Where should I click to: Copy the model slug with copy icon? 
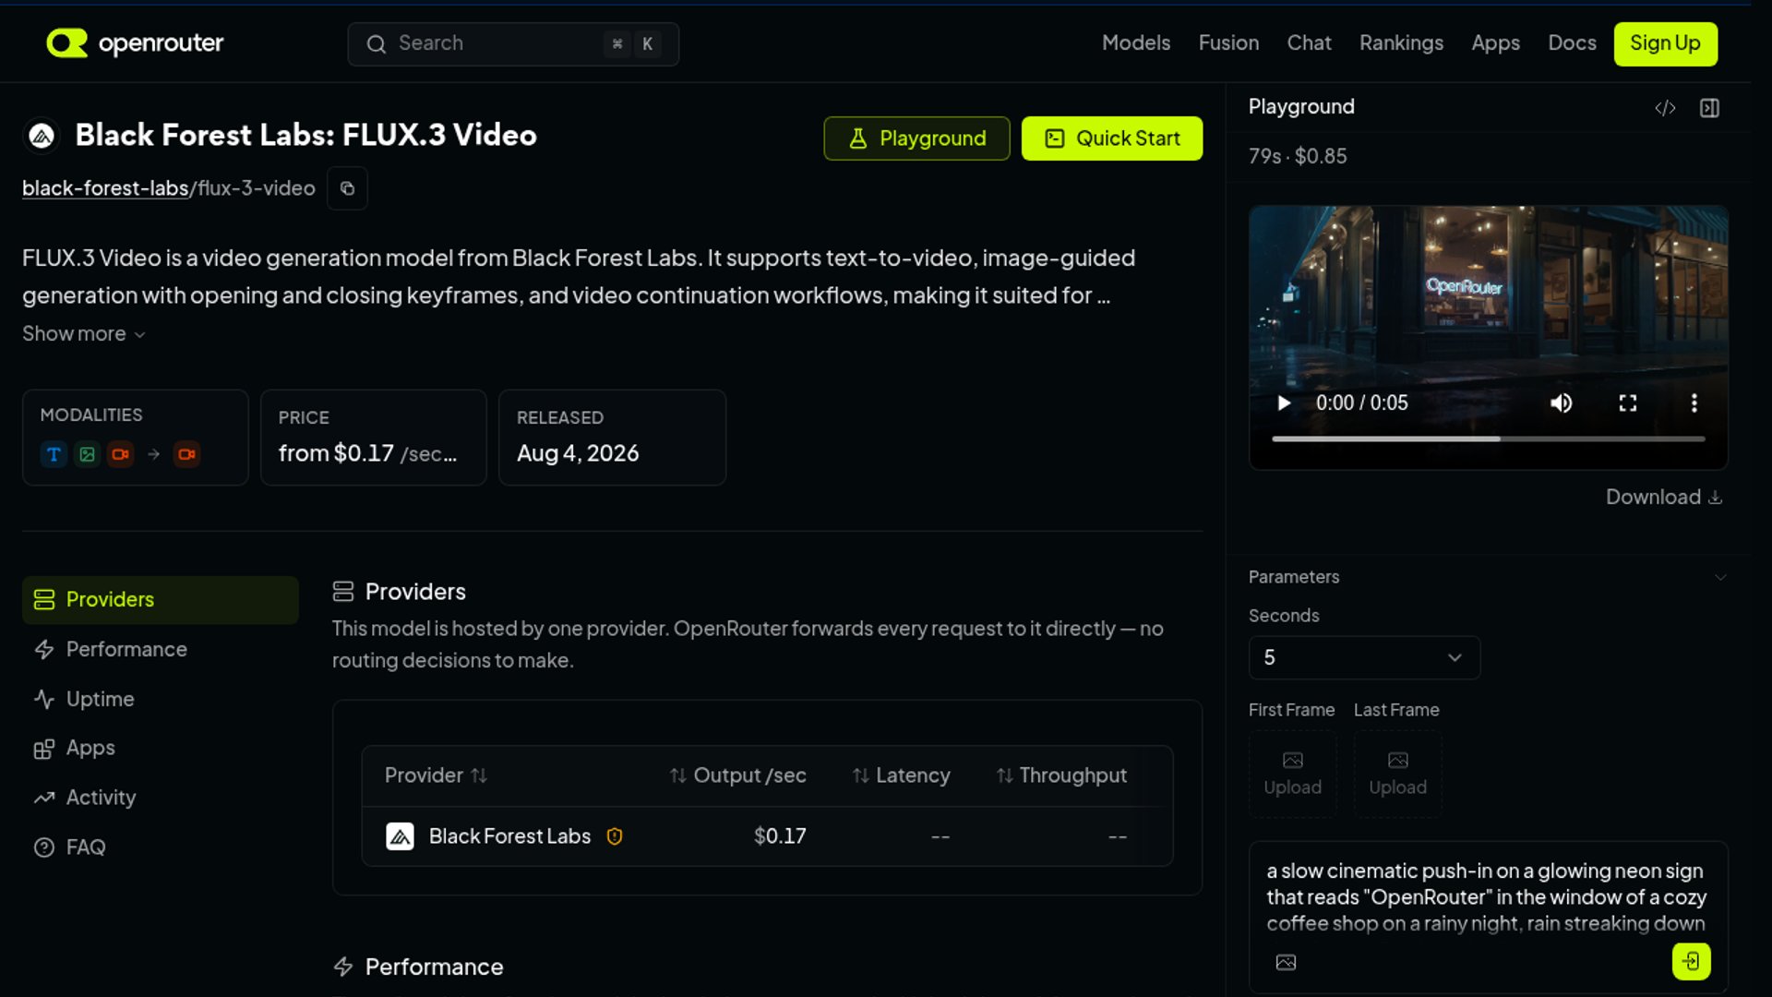(347, 188)
